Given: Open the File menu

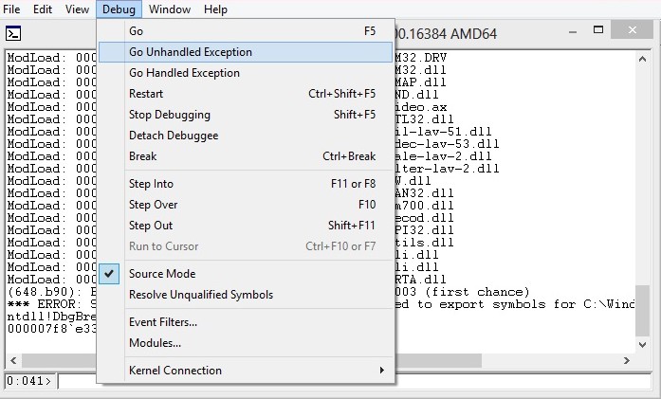Looking at the screenshot, I should click(11, 9).
